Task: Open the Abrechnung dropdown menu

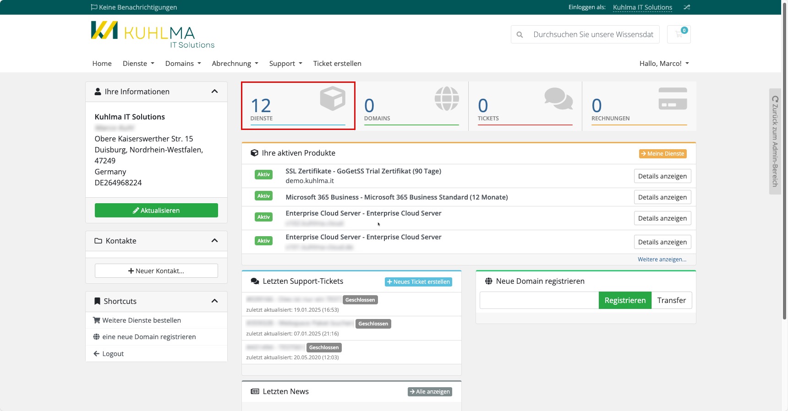Action: pos(235,64)
